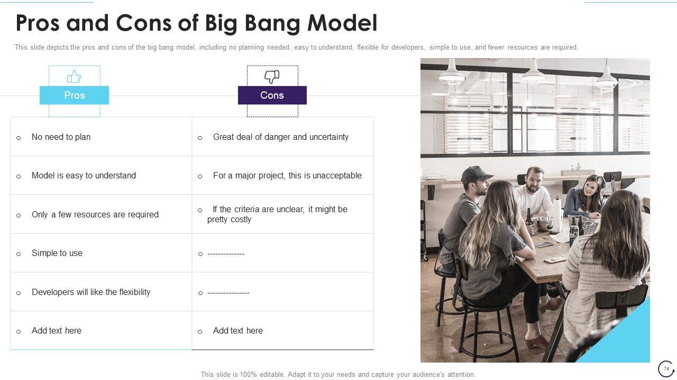Click 'Model is easy to understand' text
This screenshot has width=677, height=380.
click(84, 176)
